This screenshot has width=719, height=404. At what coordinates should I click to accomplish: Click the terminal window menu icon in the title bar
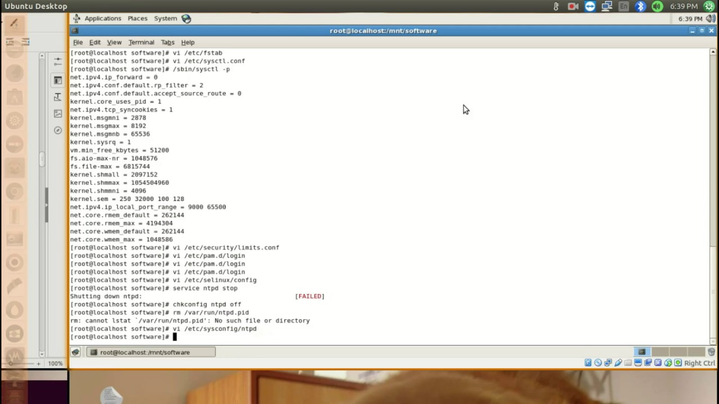click(x=75, y=31)
